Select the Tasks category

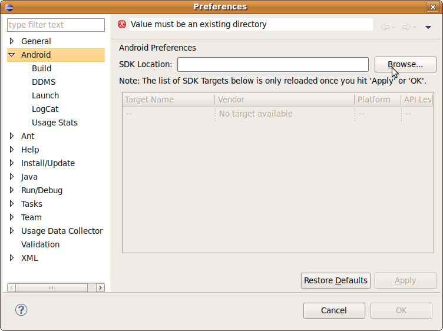(32, 204)
